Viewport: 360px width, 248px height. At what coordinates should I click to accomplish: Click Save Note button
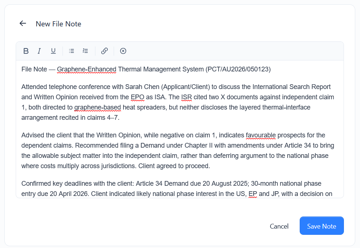tap(322, 226)
